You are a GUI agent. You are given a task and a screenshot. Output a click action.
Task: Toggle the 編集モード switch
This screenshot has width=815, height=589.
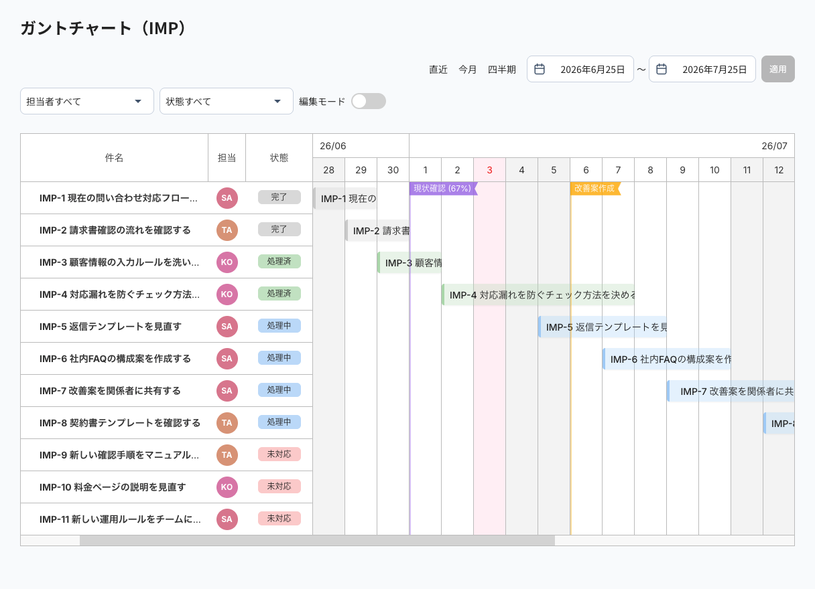369,101
